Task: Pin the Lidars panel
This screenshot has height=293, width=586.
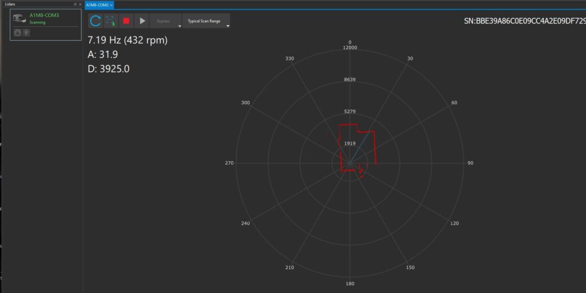Action: (74, 4)
